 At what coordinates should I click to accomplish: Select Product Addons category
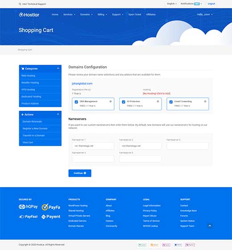(x=40, y=104)
